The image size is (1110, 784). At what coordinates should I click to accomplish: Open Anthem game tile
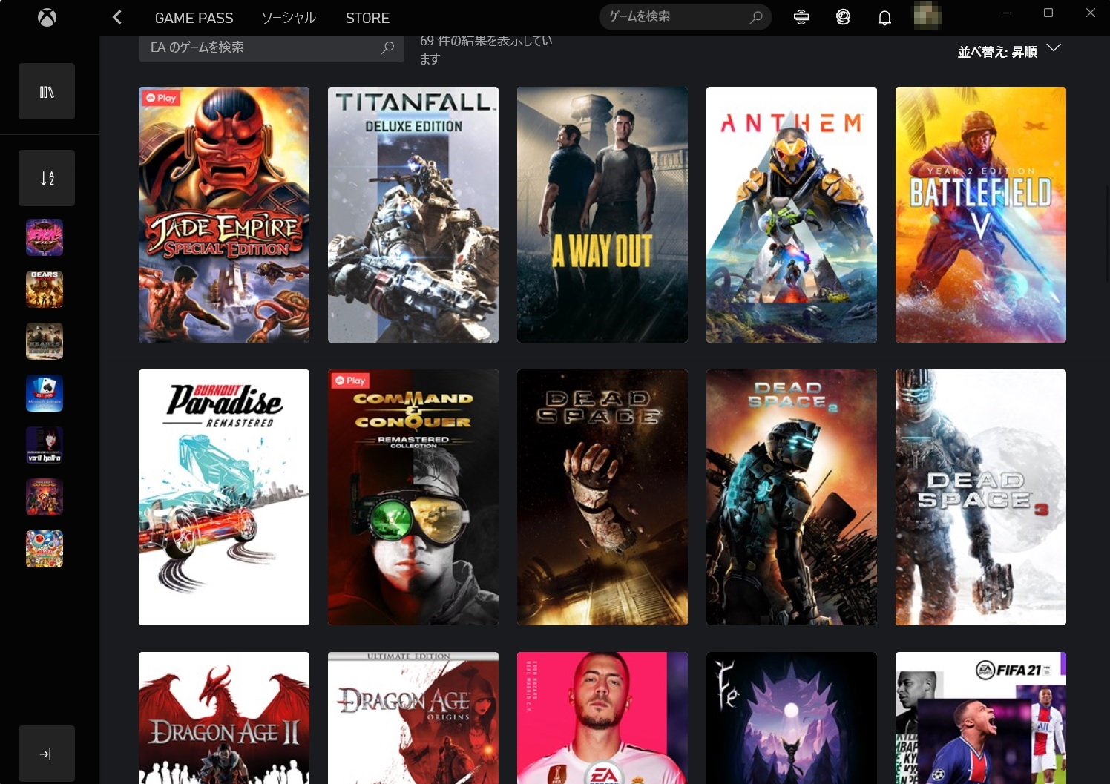pos(792,214)
